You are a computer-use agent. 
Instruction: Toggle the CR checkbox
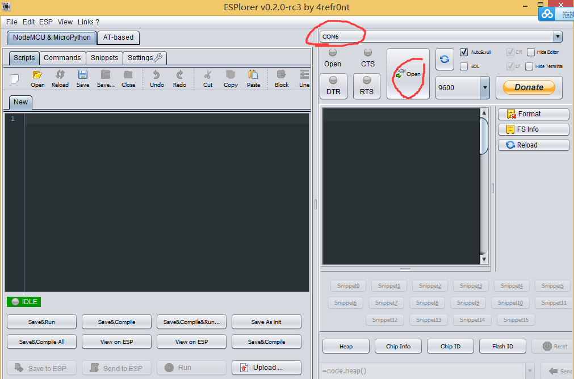(510, 52)
